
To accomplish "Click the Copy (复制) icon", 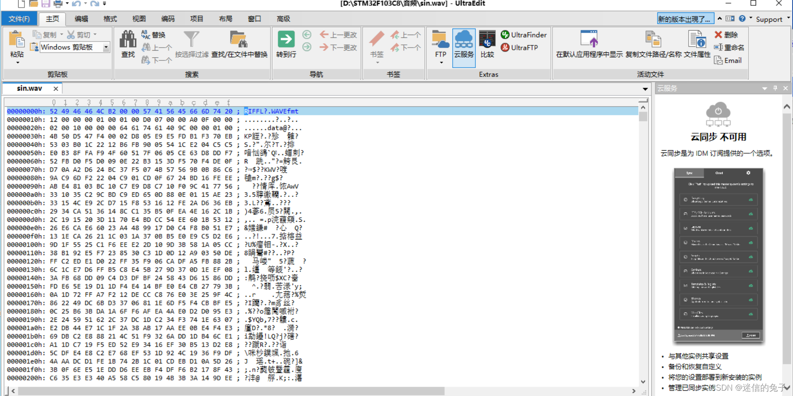I will pyautogui.click(x=37, y=34).
